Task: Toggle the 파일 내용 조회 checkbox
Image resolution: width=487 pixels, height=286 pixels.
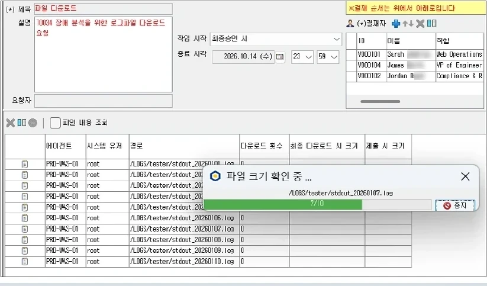Action: coord(55,123)
